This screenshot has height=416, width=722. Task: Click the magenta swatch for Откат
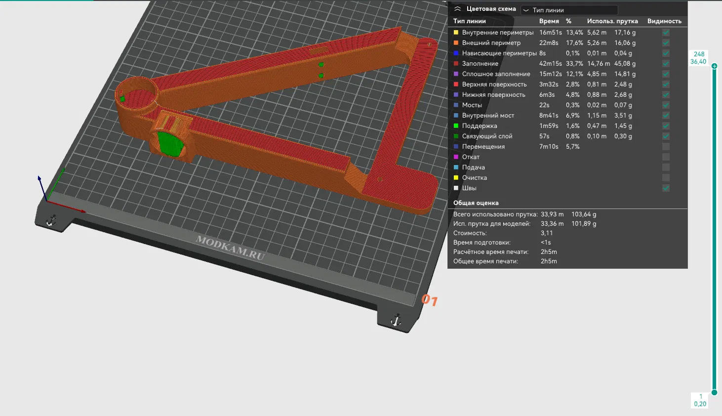[x=456, y=157]
